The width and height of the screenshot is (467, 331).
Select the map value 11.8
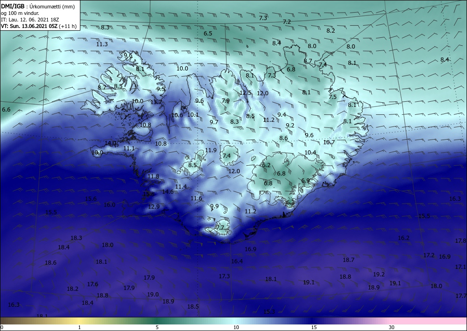[x=153, y=176]
